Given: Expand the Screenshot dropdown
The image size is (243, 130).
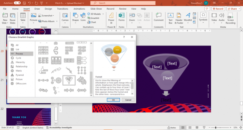Looking at the screenshot, I should pos(53,15).
